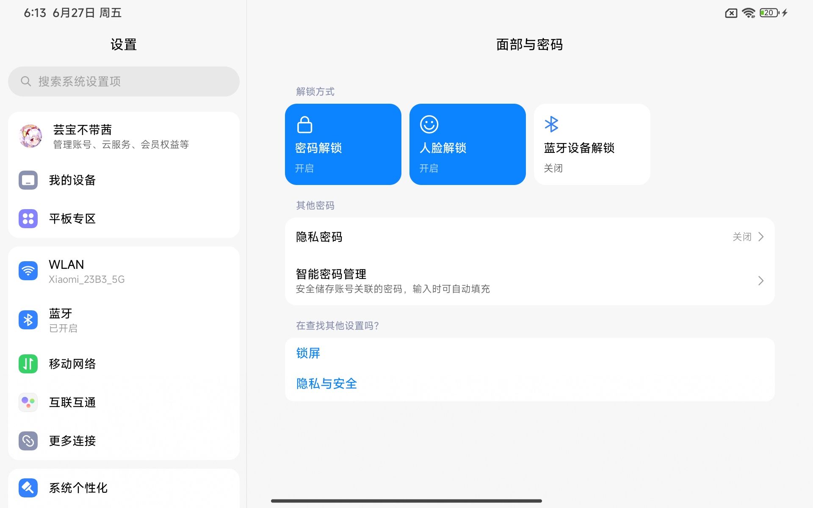The image size is (813, 508).
Task: Tap the search magnifier icon
Action: pyautogui.click(x=26, y=81)
